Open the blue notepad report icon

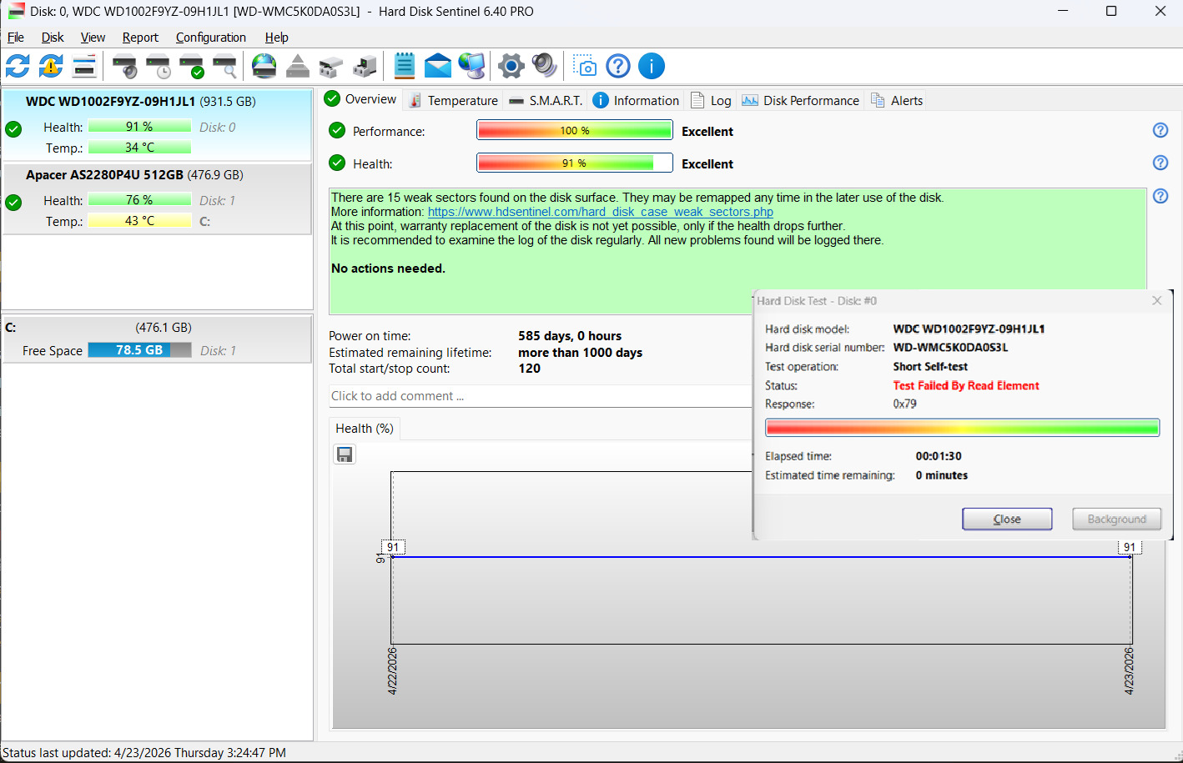405,66
